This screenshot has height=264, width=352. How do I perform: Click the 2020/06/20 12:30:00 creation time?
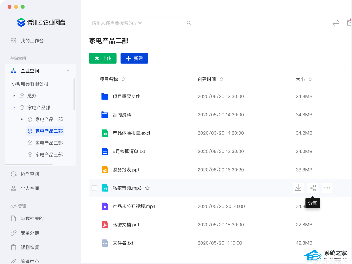(x=221, y=96)
